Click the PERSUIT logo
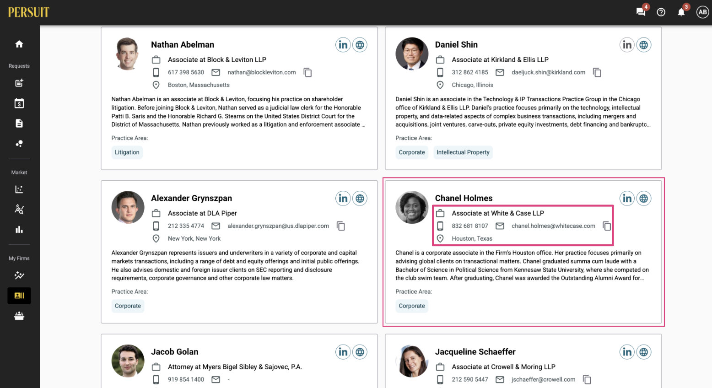The width and height of the screenshot is (712, 388). point(28,12)
